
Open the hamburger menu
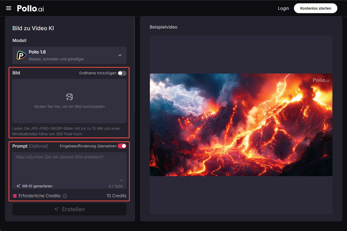point(8,8)
